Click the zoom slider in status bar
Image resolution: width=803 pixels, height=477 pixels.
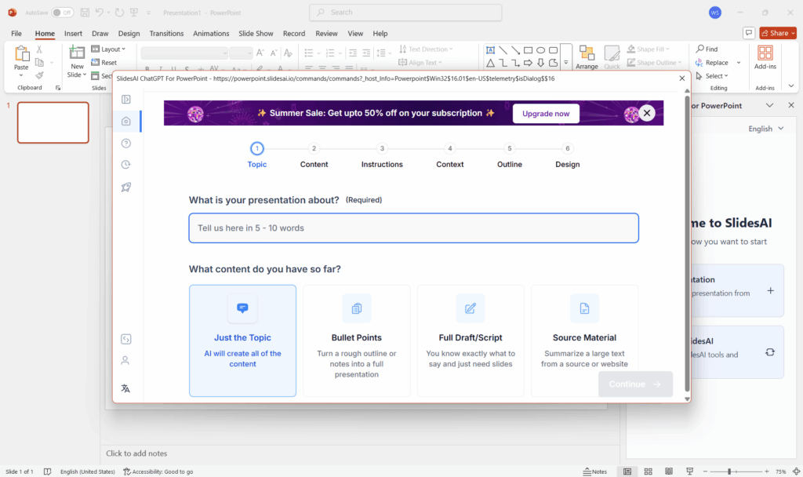(x=729, y=472)
